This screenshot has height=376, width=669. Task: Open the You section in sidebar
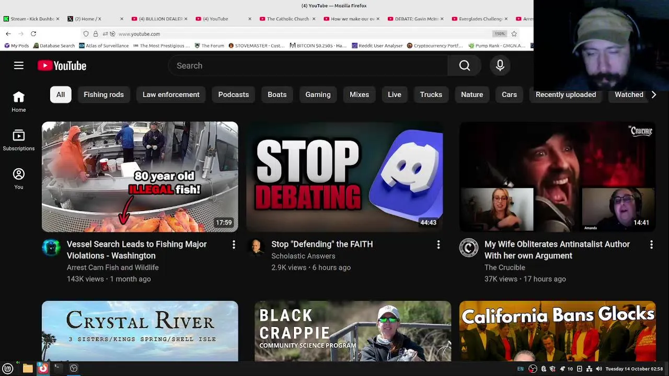19,179
